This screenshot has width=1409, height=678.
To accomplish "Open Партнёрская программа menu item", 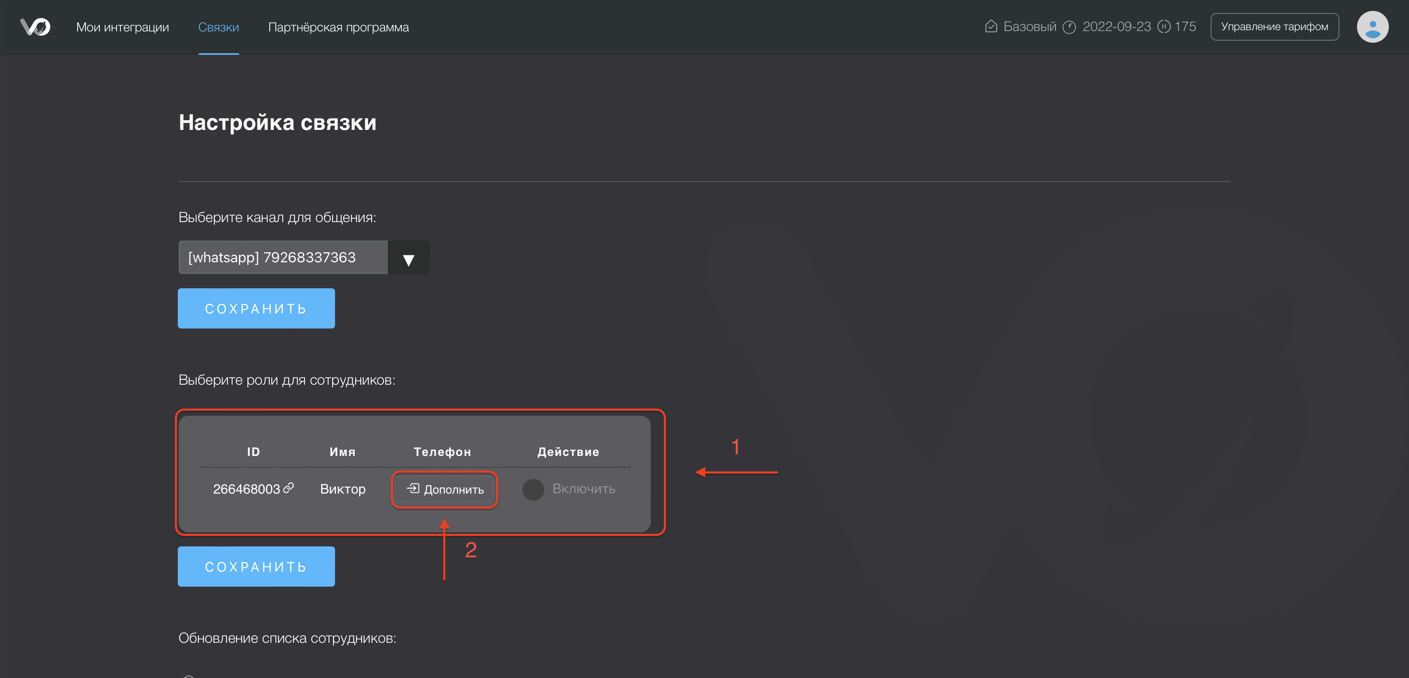I will pos(338,27).
